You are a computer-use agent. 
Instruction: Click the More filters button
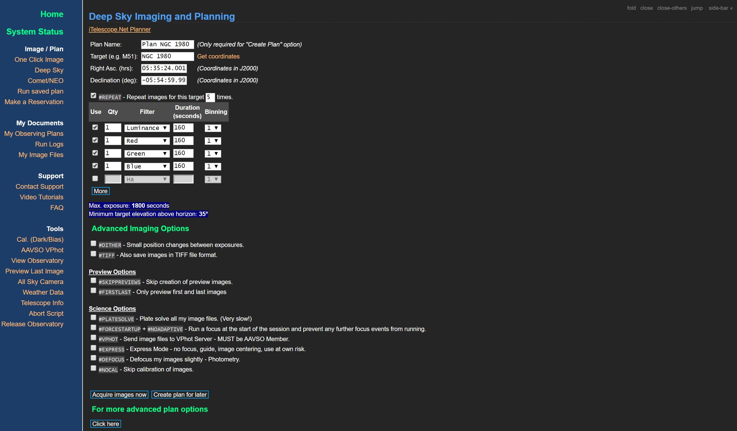tap(101, 191)
